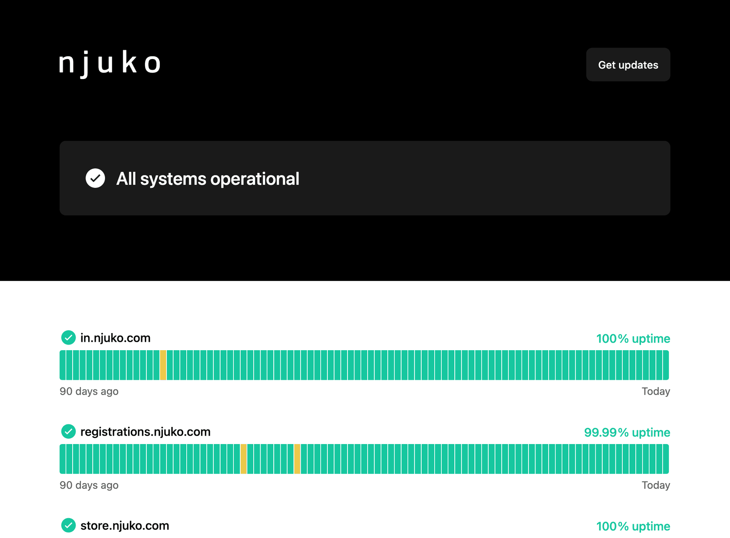Click the green check icon next to in.njuko.com
The height and width of the screenshot is (538, 730).
pyautogui.click(x=68, y=338)
